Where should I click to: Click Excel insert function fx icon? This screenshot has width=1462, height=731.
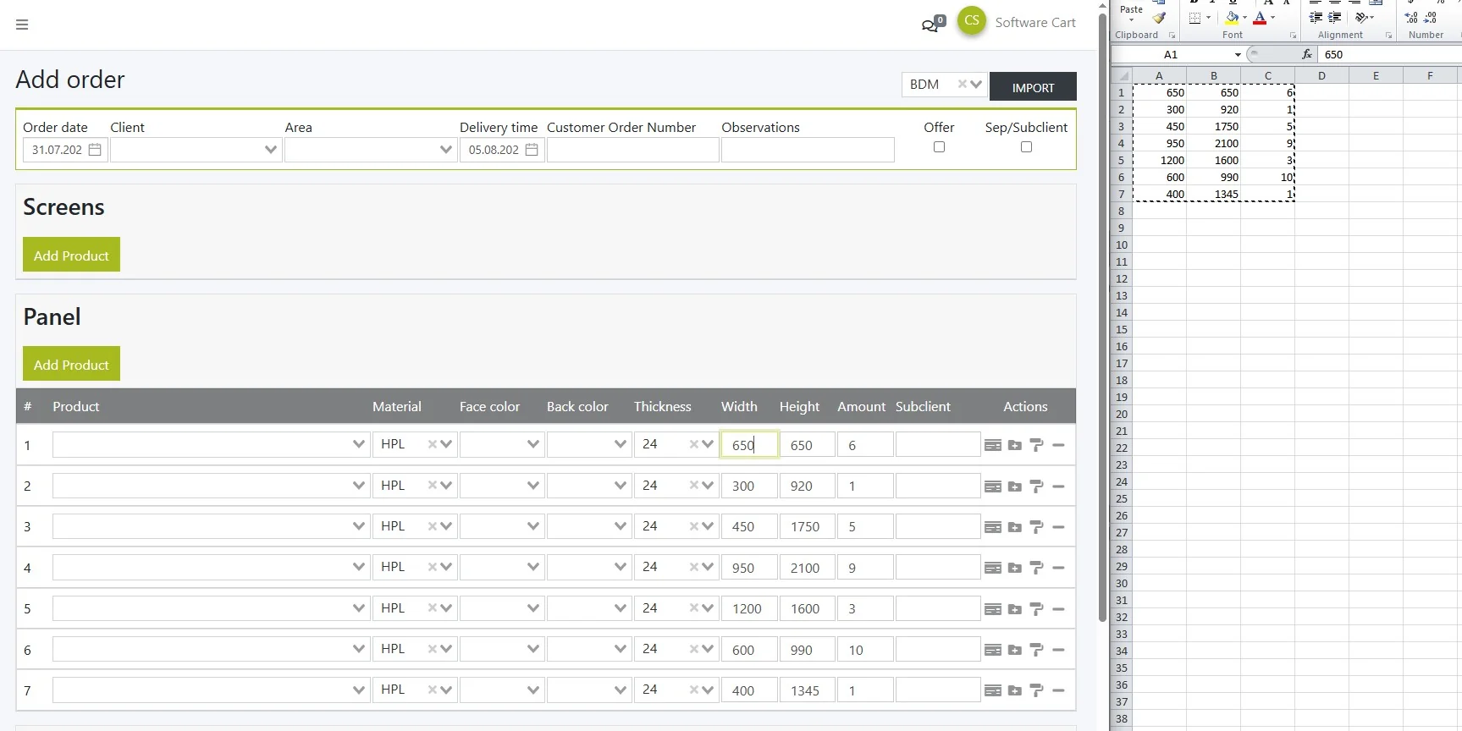point(1307,54)
